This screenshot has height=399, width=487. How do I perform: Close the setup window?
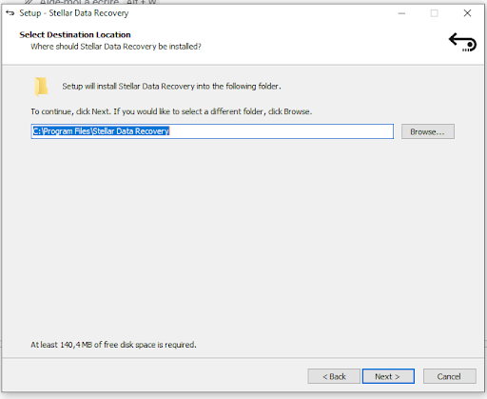coord(467,13)
